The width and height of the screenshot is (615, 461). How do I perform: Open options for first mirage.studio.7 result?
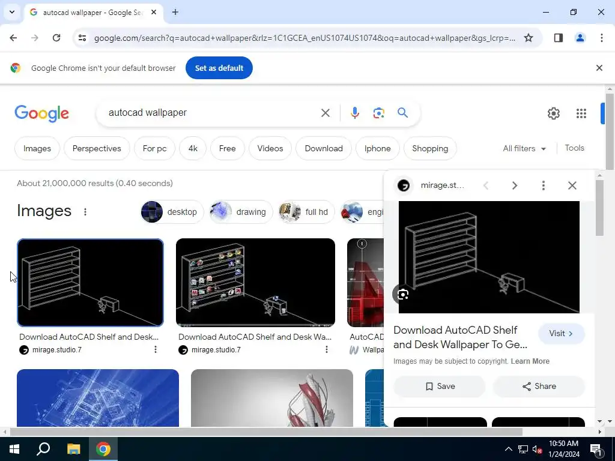point(156,349)
